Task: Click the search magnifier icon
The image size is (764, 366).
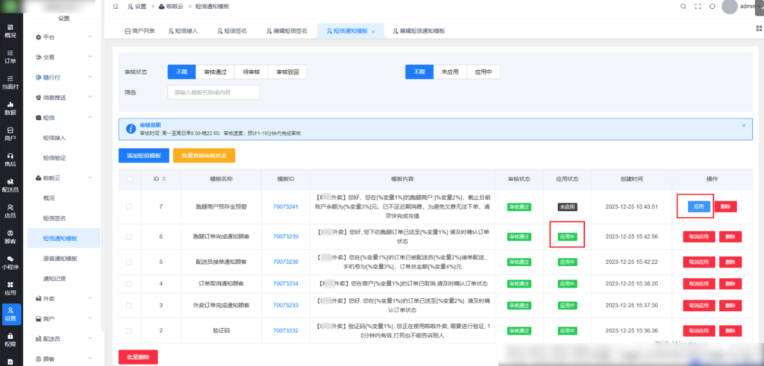Action: click(x=683, y=6)
